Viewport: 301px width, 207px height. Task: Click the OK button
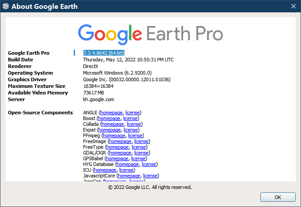point(278,197)
